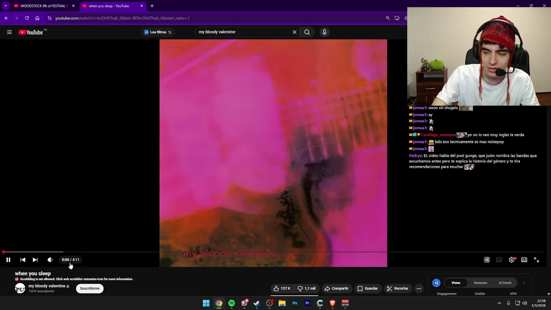Show hidden system tray icons

pyautogui.click(x=499, y=303)
